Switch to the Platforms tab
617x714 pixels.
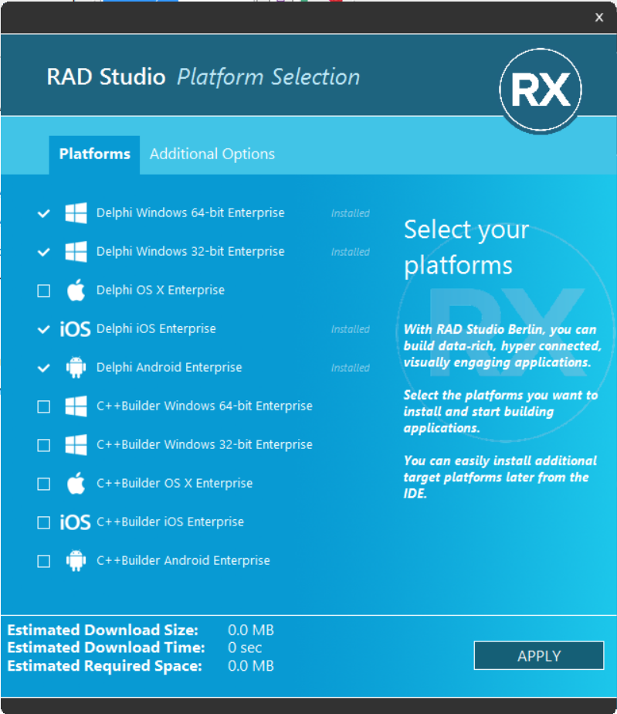(x=95, y=155)
